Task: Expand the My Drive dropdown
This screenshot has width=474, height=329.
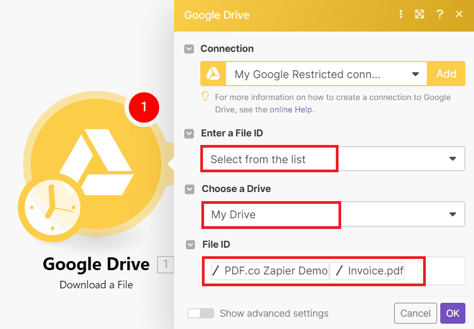Action: coord(453,215)
